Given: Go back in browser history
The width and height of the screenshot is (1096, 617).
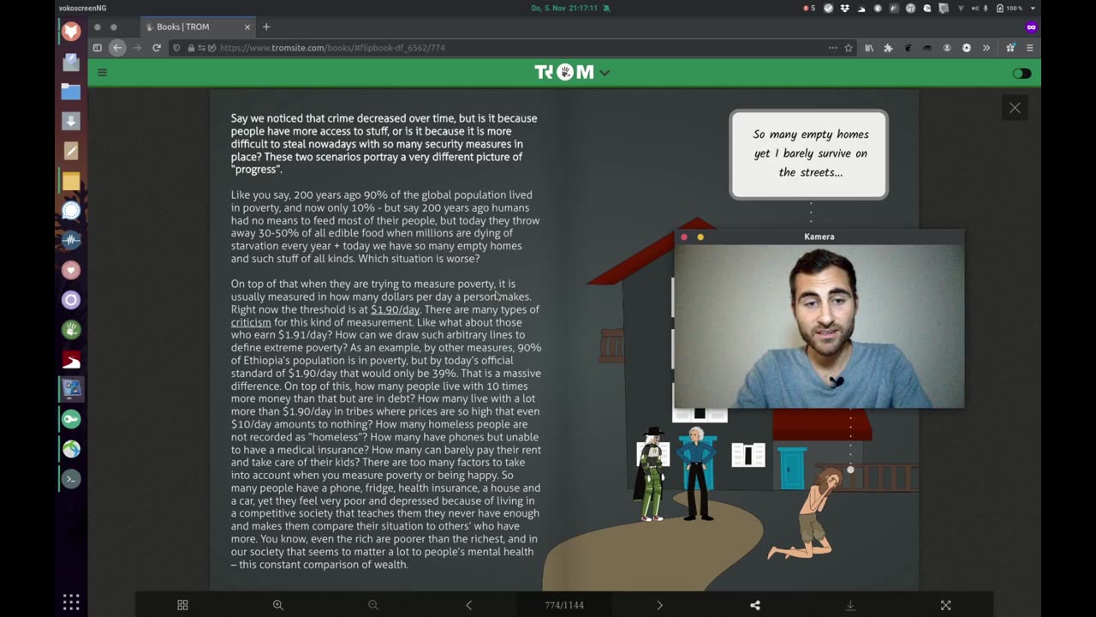Looking at the screenshot, I should (x=117, y=48).
